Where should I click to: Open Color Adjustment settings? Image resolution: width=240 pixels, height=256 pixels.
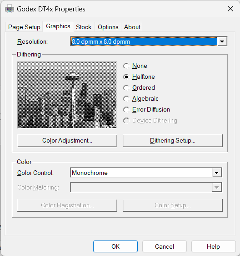click(67, 141)
